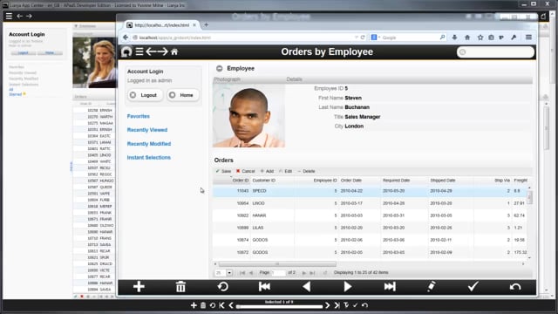558x314 pixels.
Task: Select order 10258 in background window list
Action: click(94, 111)
